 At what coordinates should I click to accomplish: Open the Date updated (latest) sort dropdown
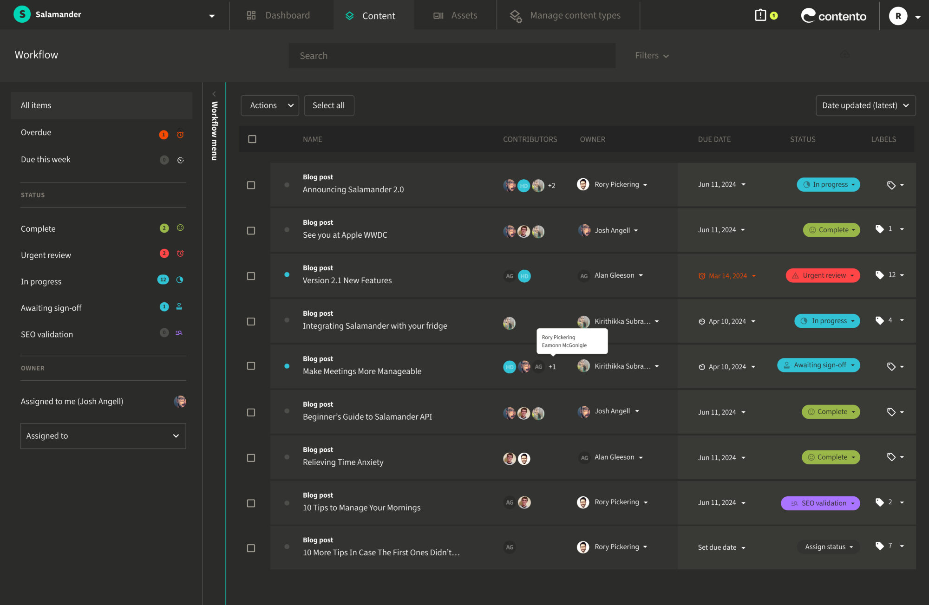[865, 105]
